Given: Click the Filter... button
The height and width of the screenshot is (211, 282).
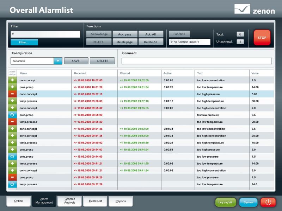Looking at the screenshot, I should pos(24,42).
